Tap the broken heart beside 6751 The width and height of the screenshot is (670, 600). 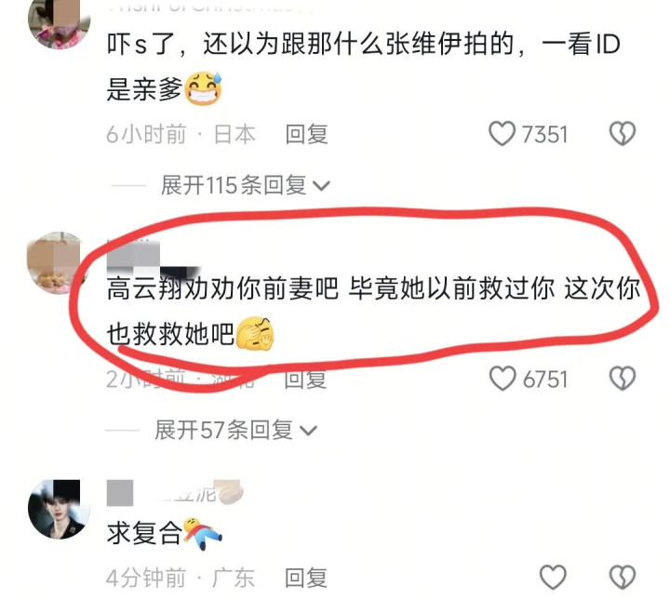pyautogui.click(x=623, y=379)
